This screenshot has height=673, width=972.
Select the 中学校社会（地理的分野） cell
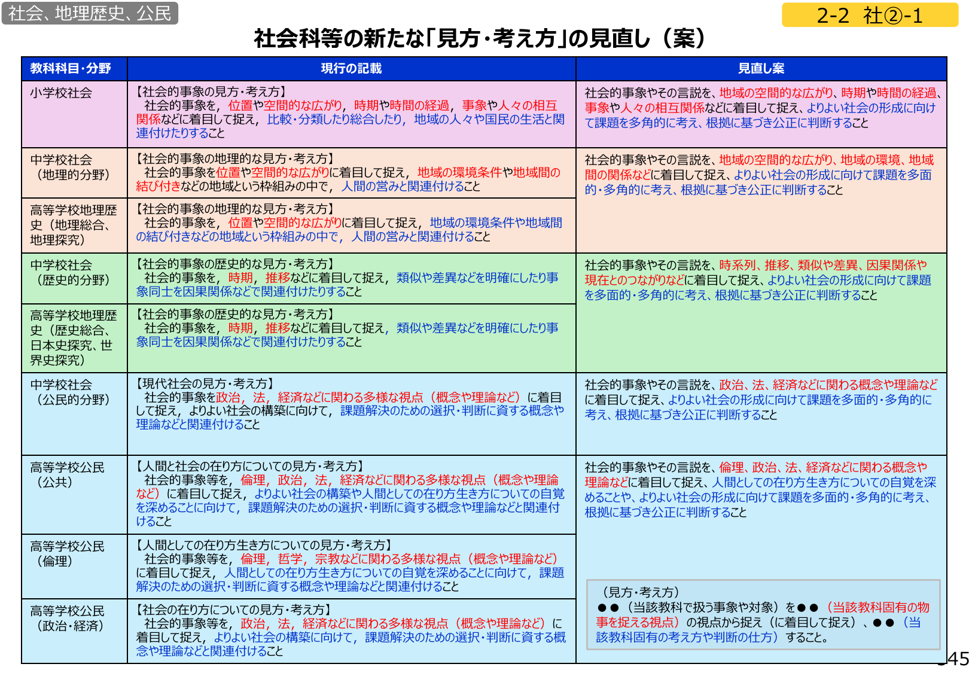tap(74, 173)
